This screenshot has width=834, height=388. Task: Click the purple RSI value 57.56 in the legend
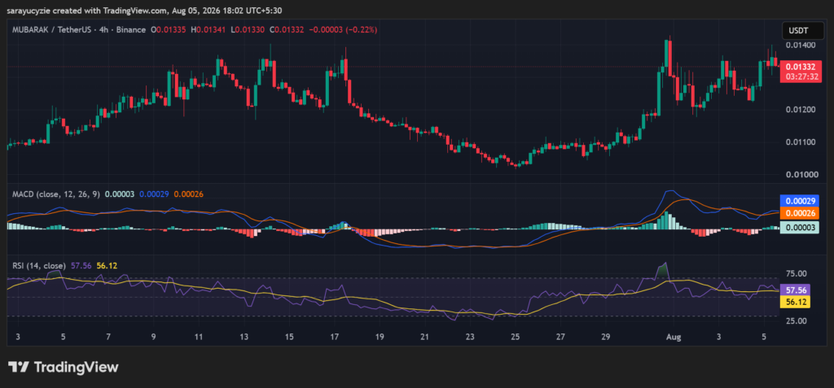[x=81, y=265]
